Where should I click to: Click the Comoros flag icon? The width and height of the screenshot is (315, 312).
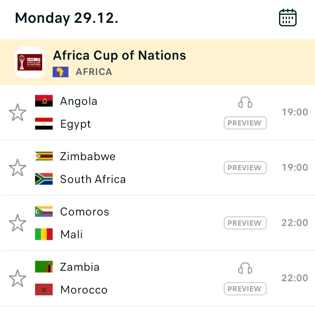(x=44, y=212)
